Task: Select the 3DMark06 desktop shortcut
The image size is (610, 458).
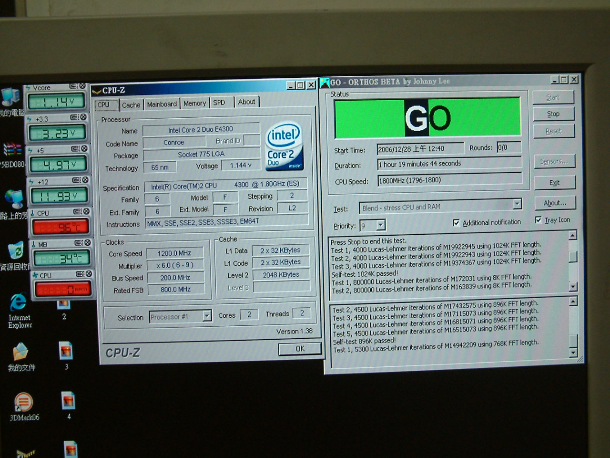Action: tap(24, 407)
